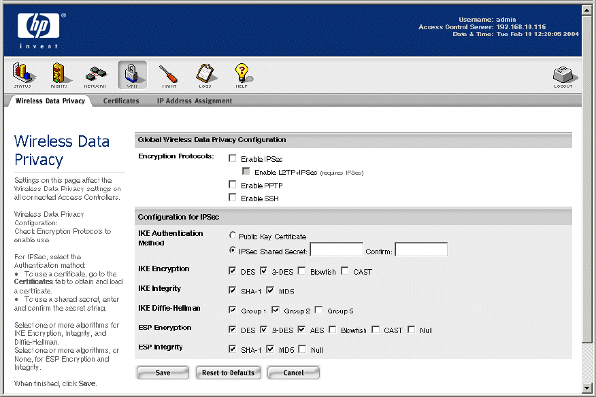596x397 pixels.
Task: Toggle Group 2 Diffie-Hellman checkbox
Action: pyautogui.click(x=276, y=310)
